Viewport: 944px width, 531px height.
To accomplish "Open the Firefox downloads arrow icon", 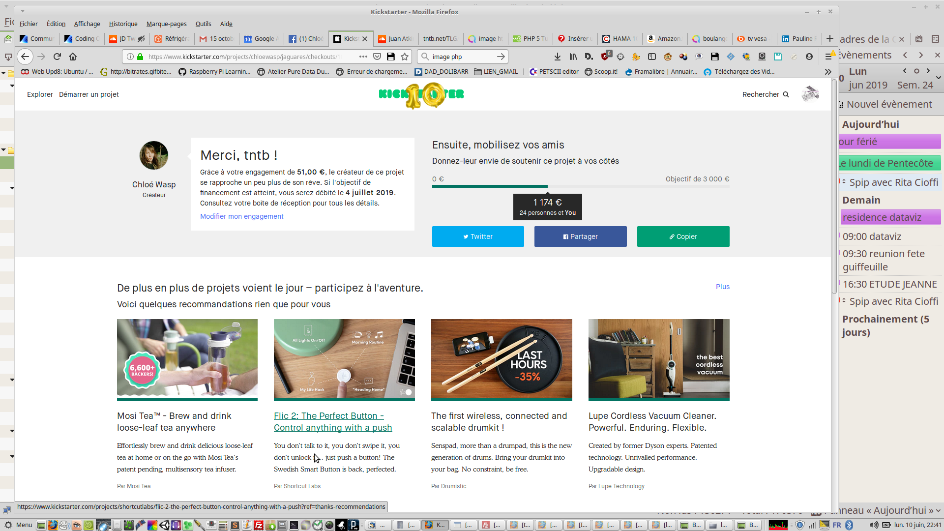I will pos(558,57).
